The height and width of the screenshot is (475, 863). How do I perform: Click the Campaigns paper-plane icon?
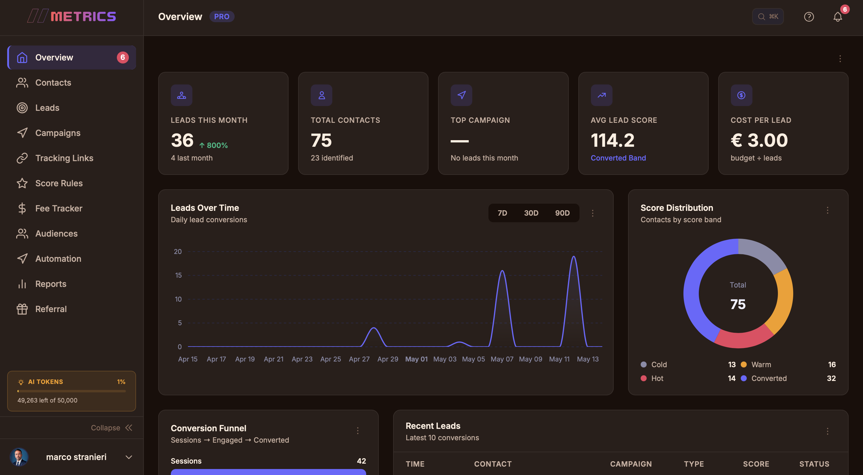pyautogui.click(x=22, y=133)
